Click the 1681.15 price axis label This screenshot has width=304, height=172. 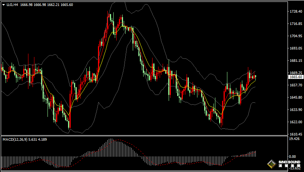pyautogui.click(x=296, y=61)
